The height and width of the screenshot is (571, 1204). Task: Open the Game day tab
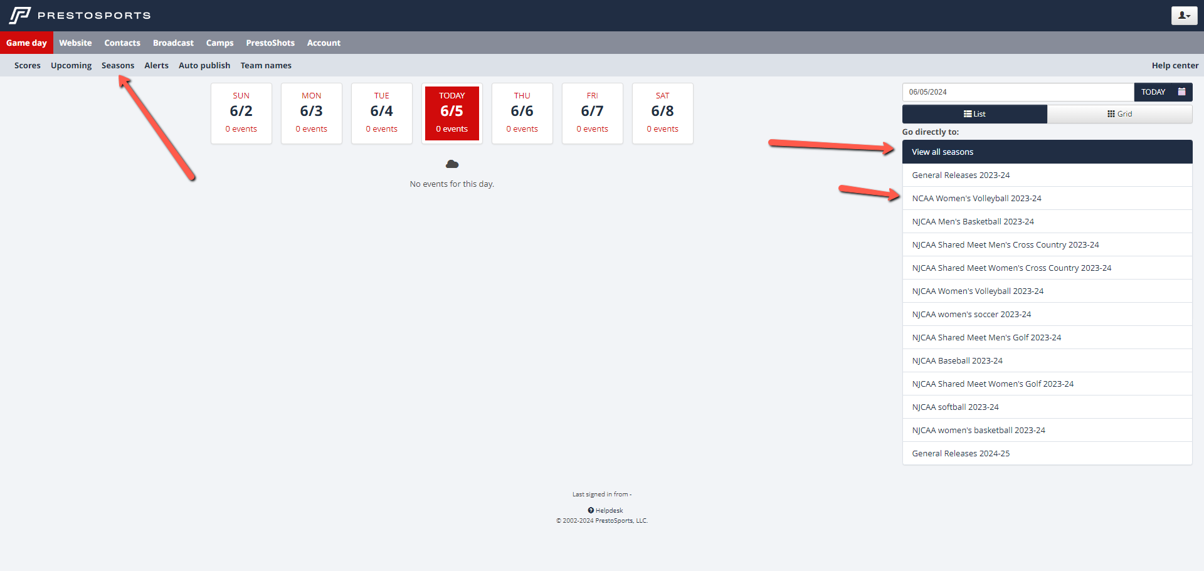tap(26, 43)
